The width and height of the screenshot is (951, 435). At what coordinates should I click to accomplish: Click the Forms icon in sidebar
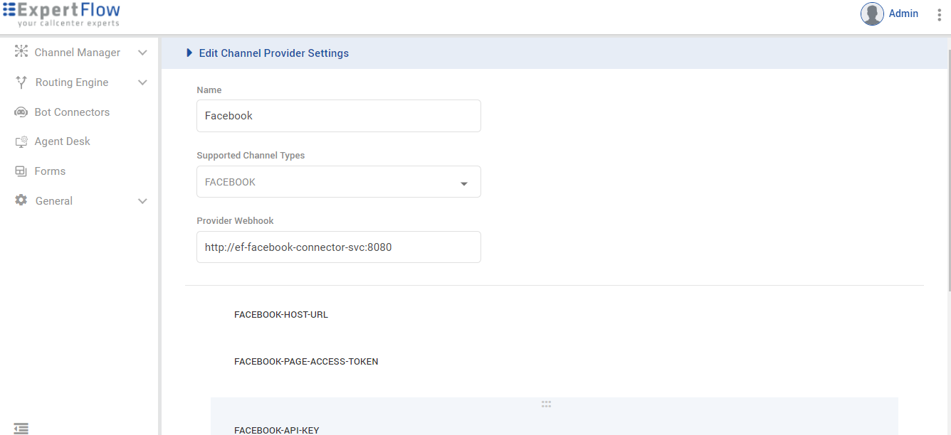(x=21, y=171)
